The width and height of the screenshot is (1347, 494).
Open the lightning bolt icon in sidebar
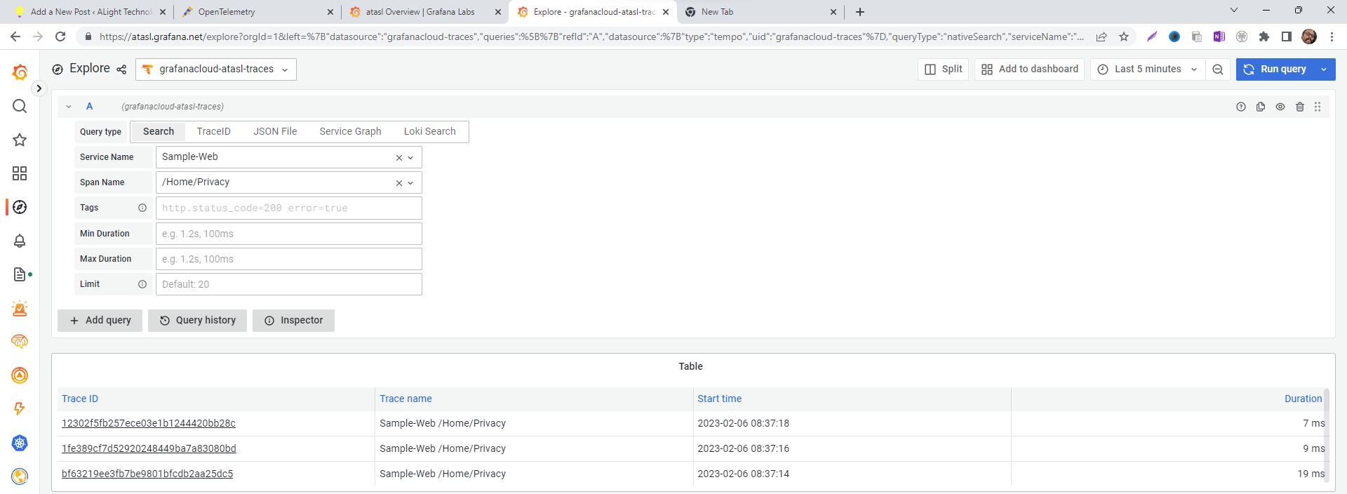click(x=20, y=409)
